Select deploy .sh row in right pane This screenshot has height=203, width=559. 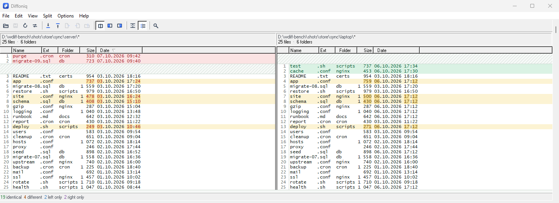coord(415,127)
